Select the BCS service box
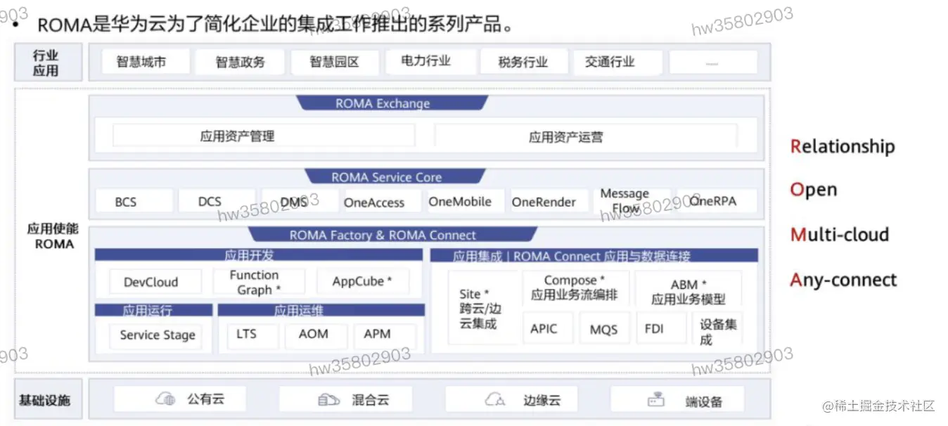This screenshot has height=426, width=948. 134,202
